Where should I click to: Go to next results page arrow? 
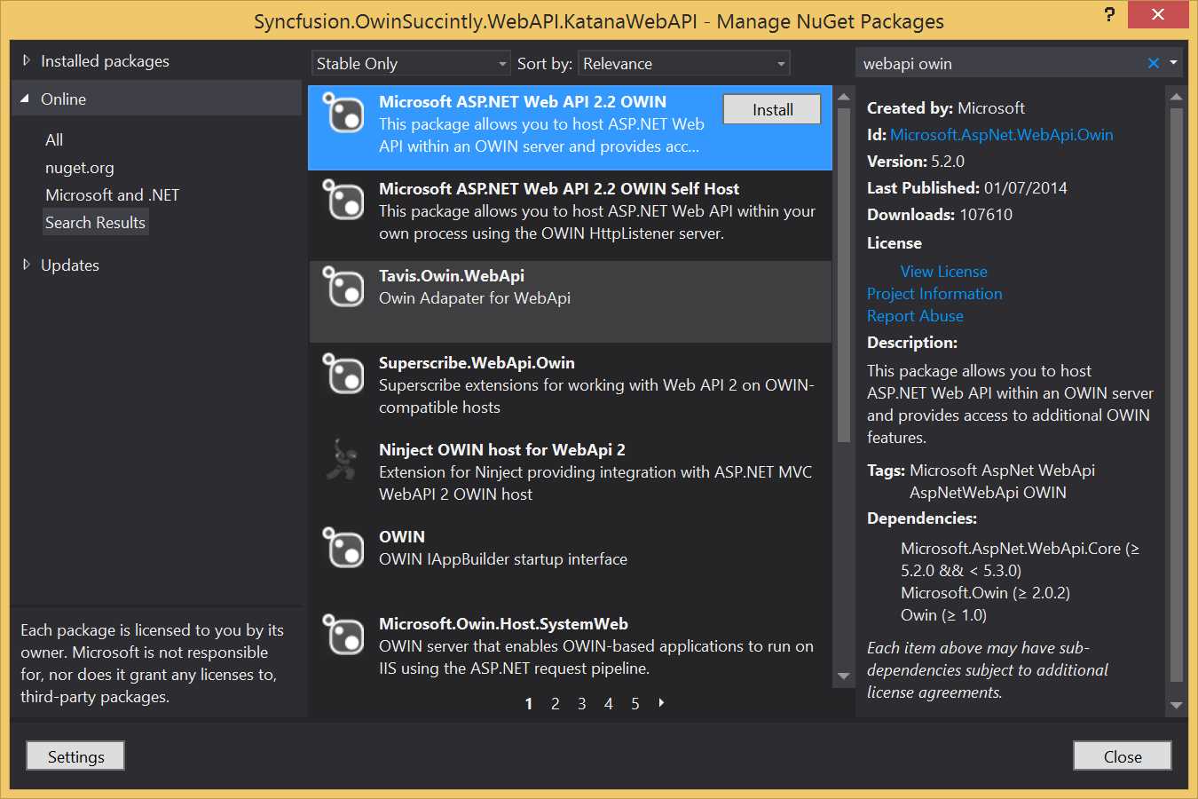pos(661,703)
